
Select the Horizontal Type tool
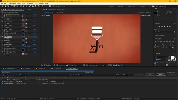coord(26,6)
